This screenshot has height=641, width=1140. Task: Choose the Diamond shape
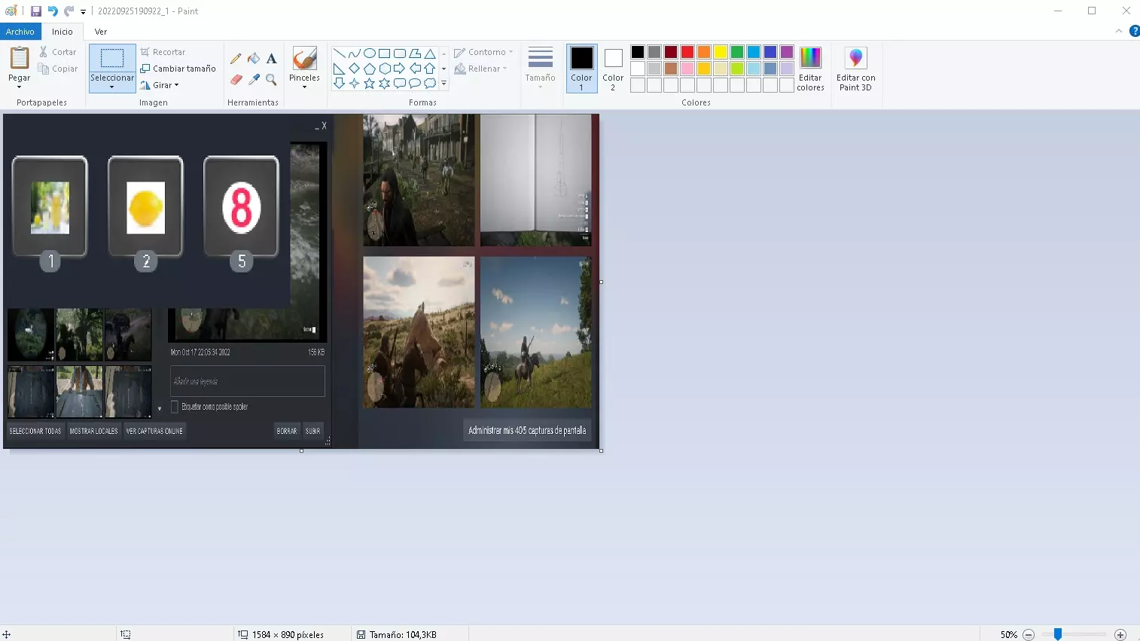tap(354, 69)
